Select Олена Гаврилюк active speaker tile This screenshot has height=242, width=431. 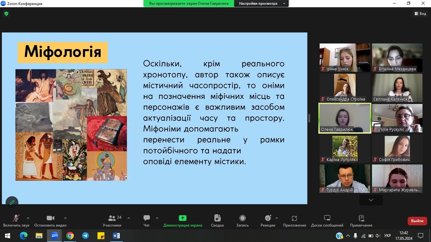tap(345, 118)
